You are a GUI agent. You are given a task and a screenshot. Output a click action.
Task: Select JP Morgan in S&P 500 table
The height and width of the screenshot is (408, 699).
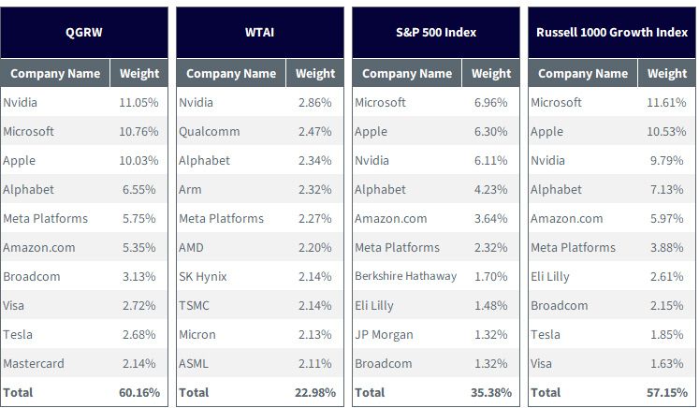point(384,334)
